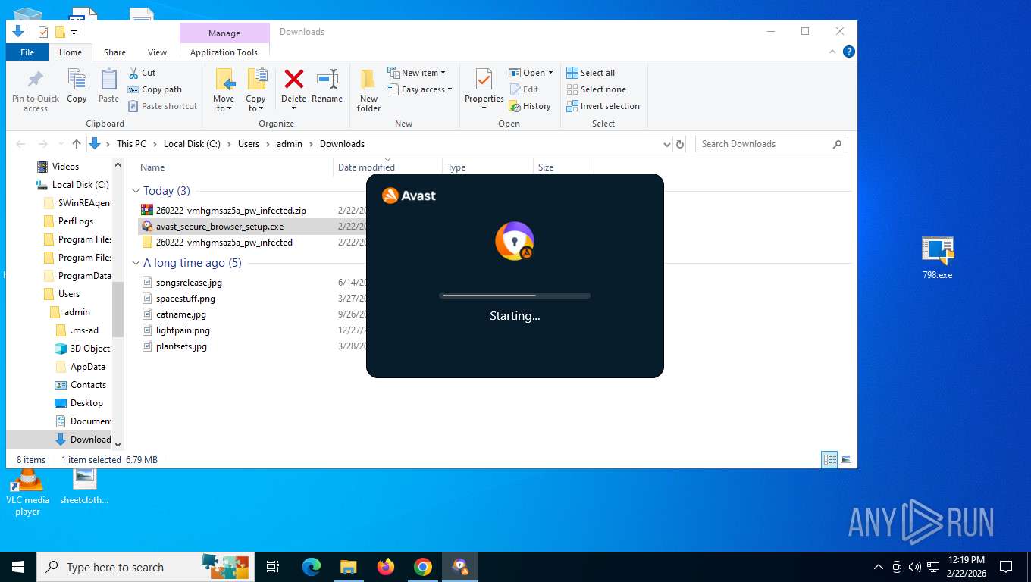1031x582 pixels.
Task: Click Pin to Quick access icon
Action: (x=35, y=90)
